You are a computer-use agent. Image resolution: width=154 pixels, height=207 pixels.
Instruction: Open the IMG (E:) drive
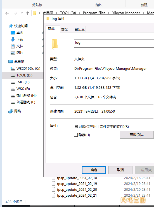[x=20, y=82]
